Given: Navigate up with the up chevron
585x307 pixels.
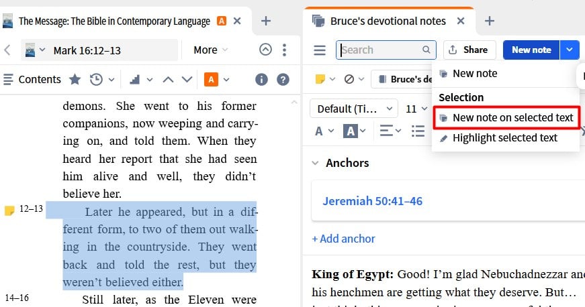Looking at the screenshot, I should pyautogui.click(x=169, y=79).
